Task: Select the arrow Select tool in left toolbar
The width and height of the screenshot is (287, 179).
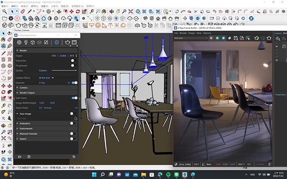Action: pos(4,33)
